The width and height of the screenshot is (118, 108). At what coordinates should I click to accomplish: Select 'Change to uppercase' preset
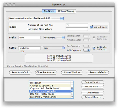(50, 86)
